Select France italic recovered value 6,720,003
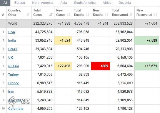The height and width of the screenshot is (113, 160). coord(125,83)
